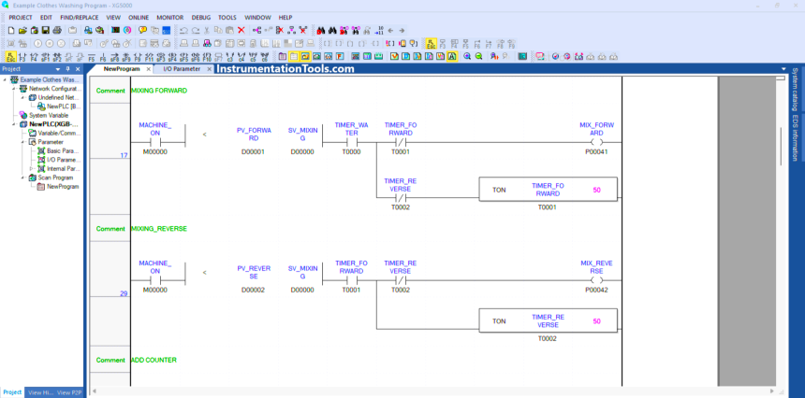805x398 pixels.
Task: Select Basic Parameter in project tree
Action: [x=61, y=151]
